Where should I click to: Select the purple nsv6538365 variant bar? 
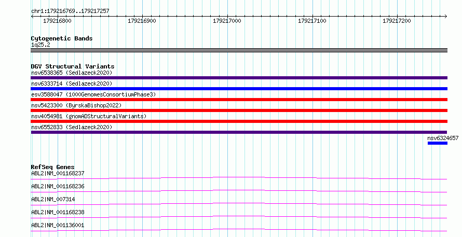pyautogui.click(x=239, y=78)
